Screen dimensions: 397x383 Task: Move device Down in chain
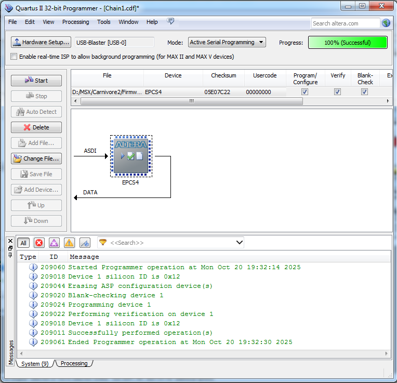36,221
